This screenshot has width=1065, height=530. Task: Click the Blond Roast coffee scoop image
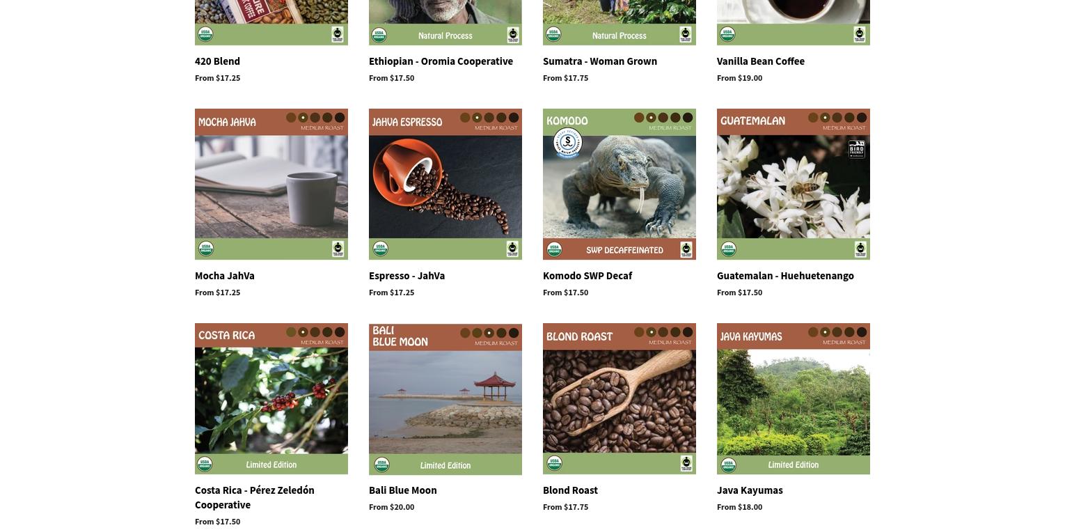click(620, 398)
